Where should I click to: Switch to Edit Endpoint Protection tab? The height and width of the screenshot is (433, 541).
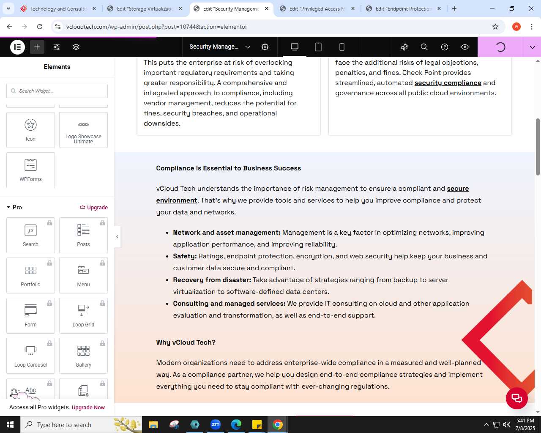click(x=404, y=8)
